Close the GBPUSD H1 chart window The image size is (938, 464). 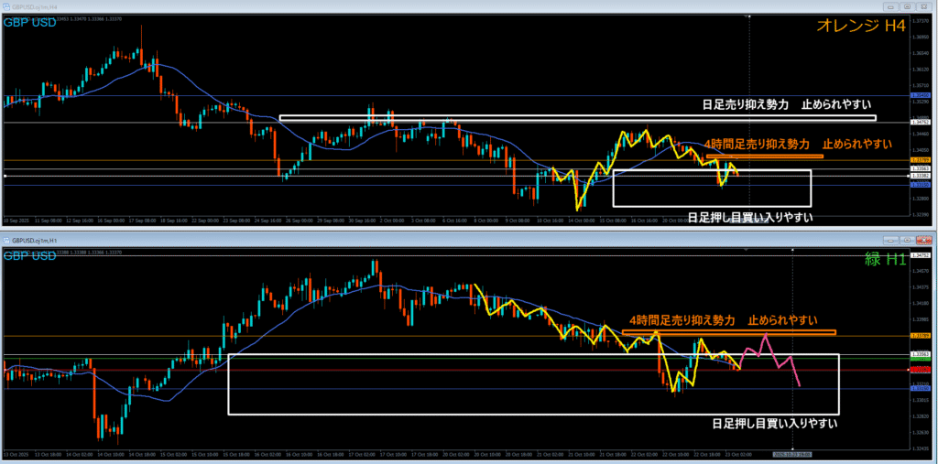[923, 240]
